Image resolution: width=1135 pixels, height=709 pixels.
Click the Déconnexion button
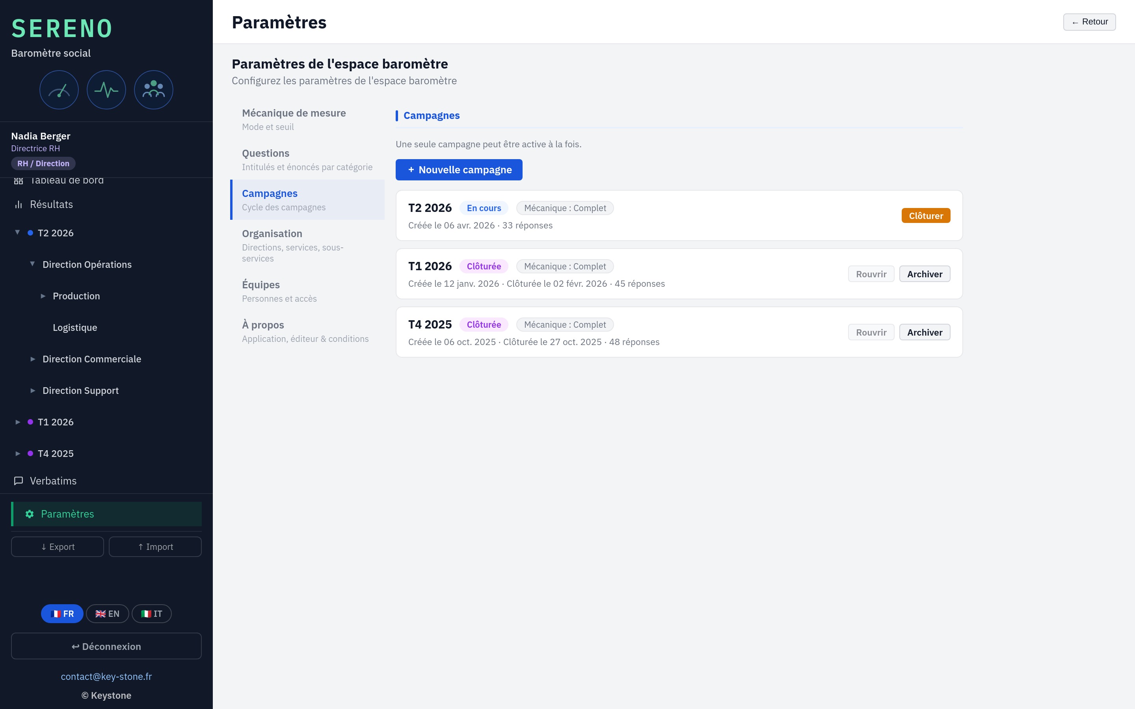point(106,646)
